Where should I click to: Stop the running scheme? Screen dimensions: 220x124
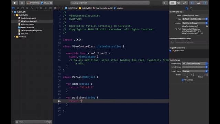[x=22, y=3]
